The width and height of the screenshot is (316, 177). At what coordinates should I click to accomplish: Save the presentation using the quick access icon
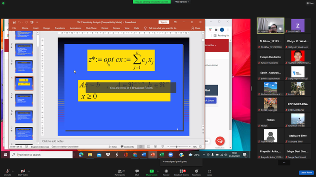[14, 22]
